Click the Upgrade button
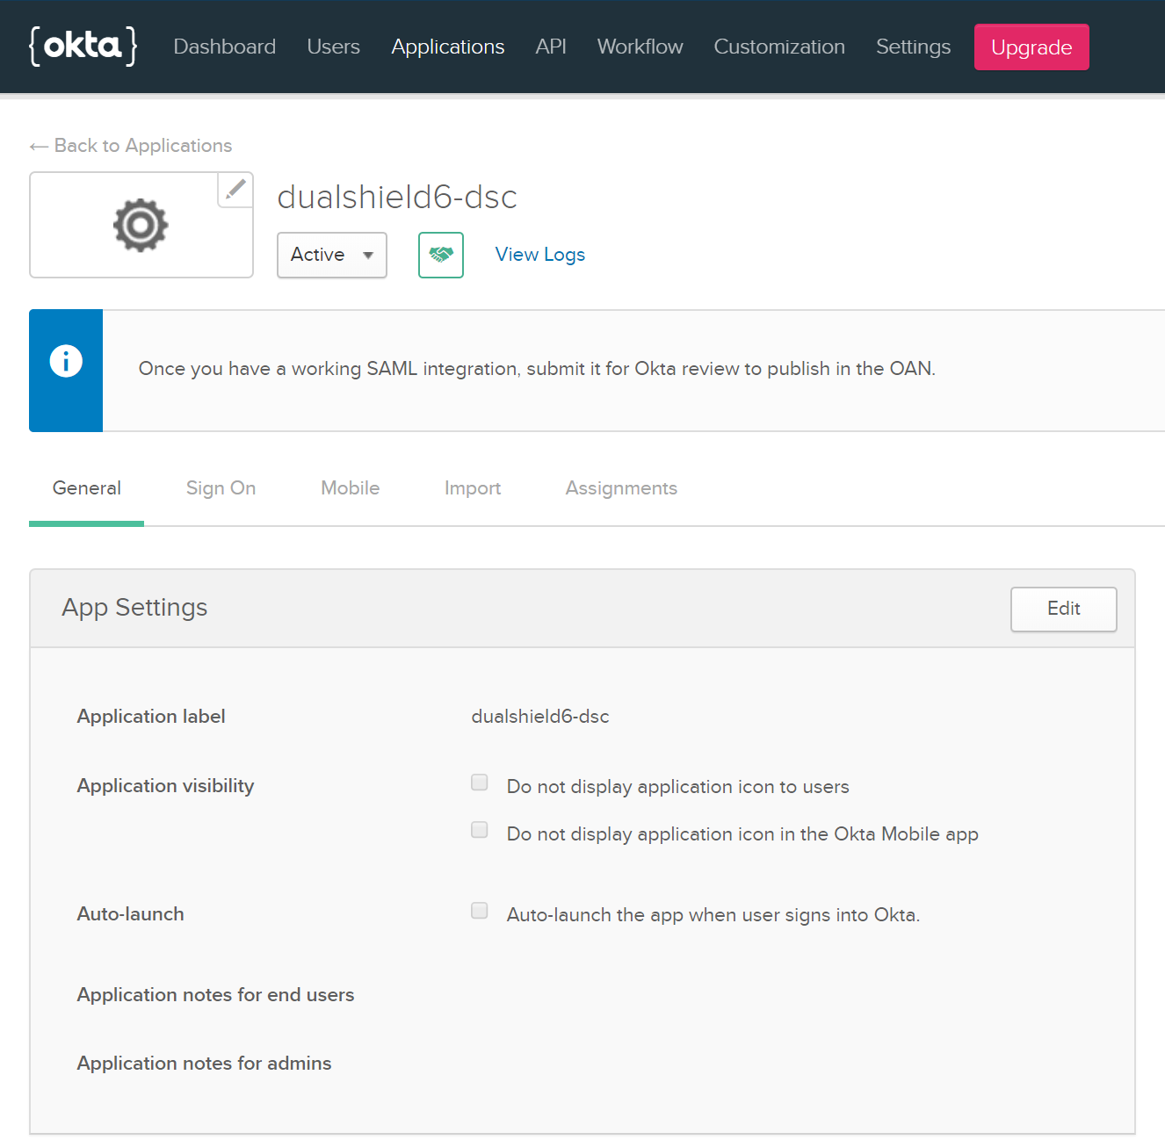 1031,47
